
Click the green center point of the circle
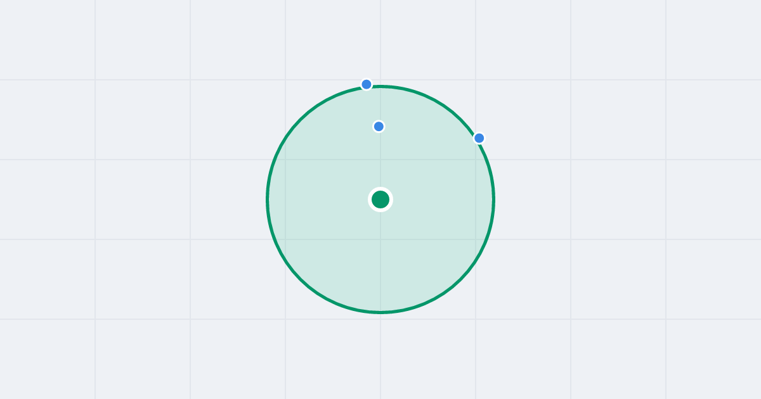click(x=380, y=199)
